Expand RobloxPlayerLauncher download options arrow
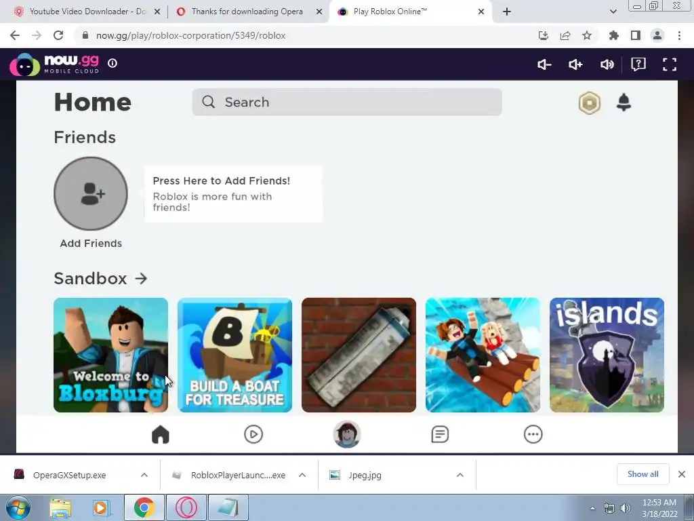 302,475
